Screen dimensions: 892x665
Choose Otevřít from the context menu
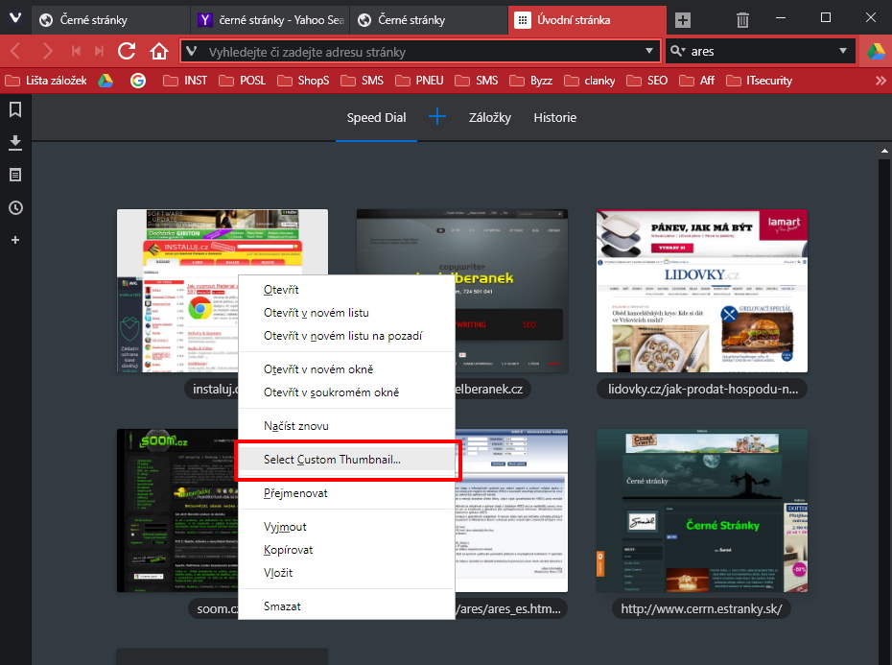[x=346, y=289]
